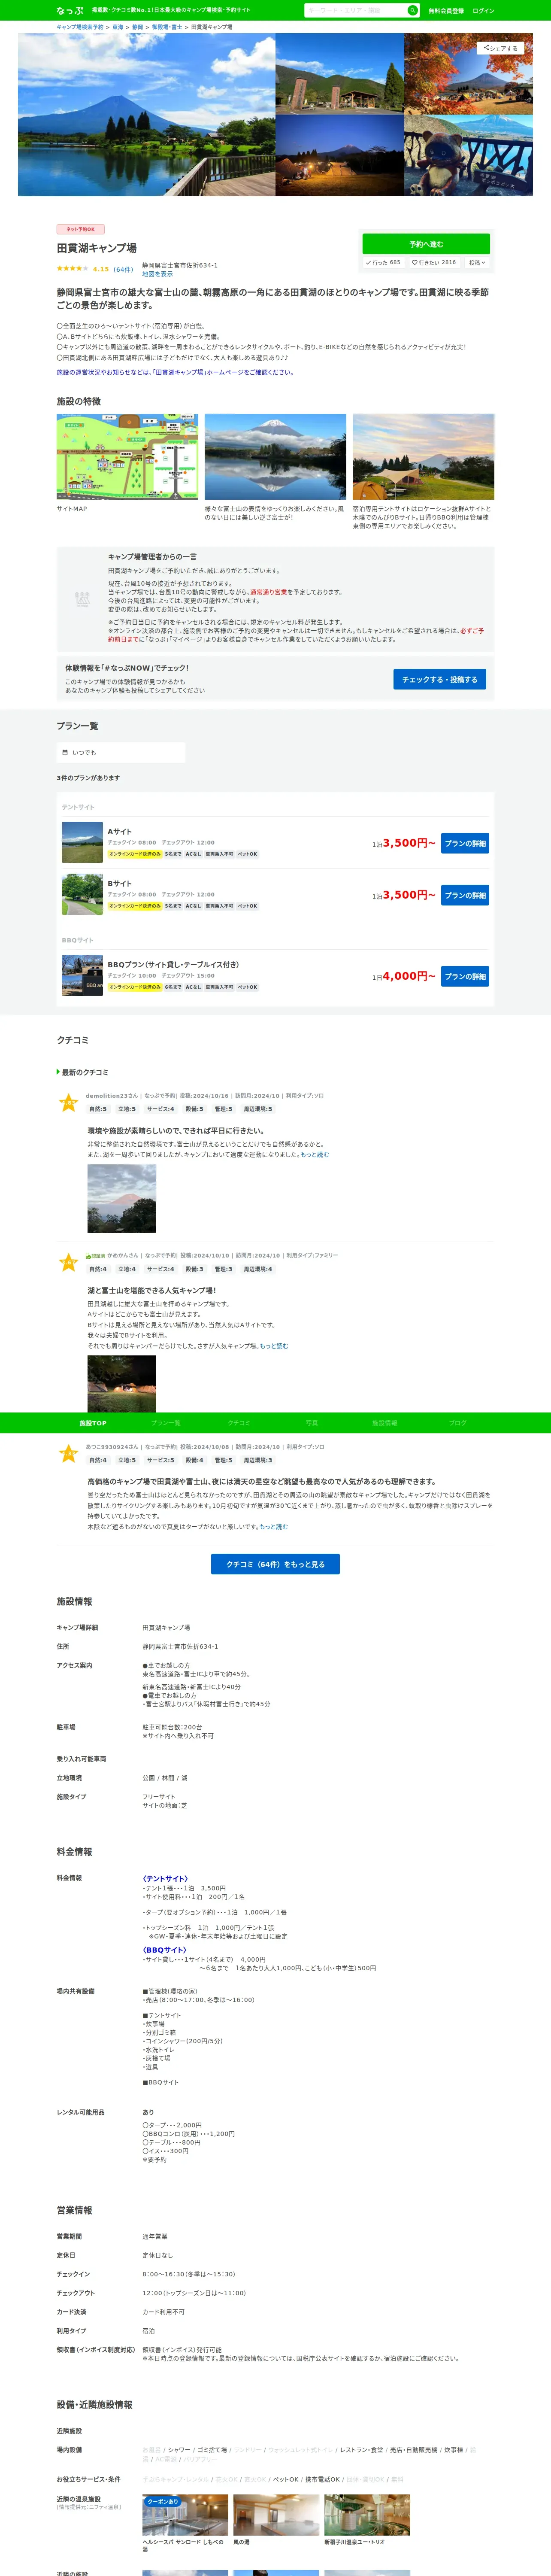Image resolution: width=551 pixels, height=2576 pixels.
Task: Click the Bサイト plan thumbnail
Action: click(x=82, y=894)
